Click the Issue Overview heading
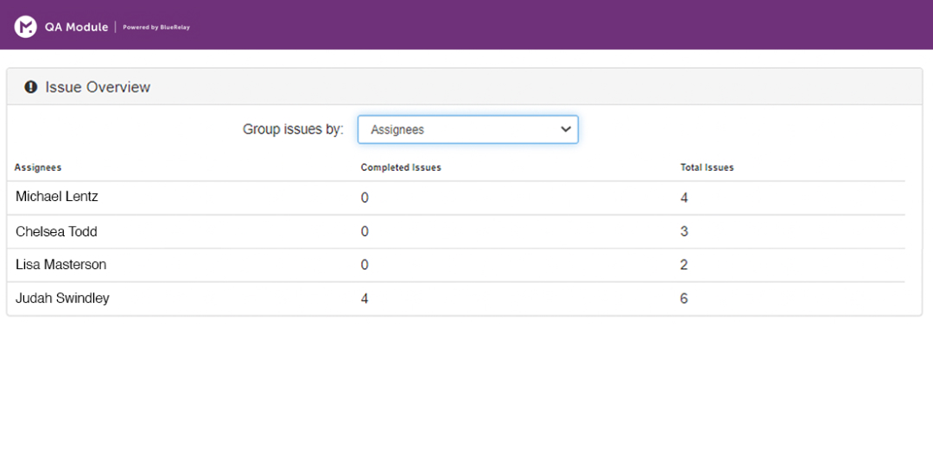 click(98, 87)
